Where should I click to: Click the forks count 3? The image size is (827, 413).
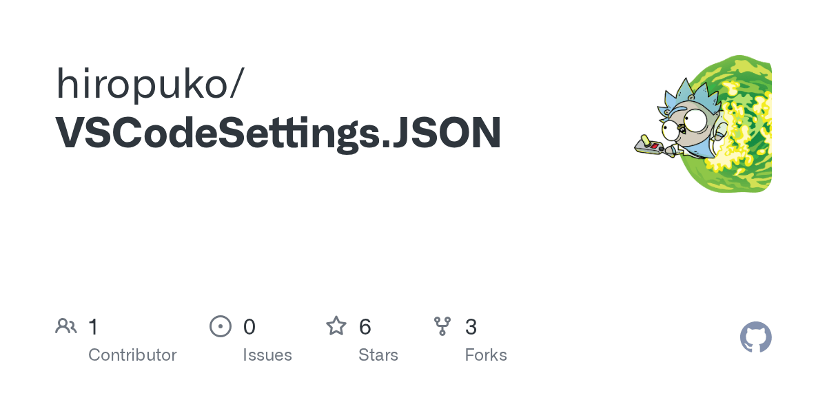tap(471, 327)
